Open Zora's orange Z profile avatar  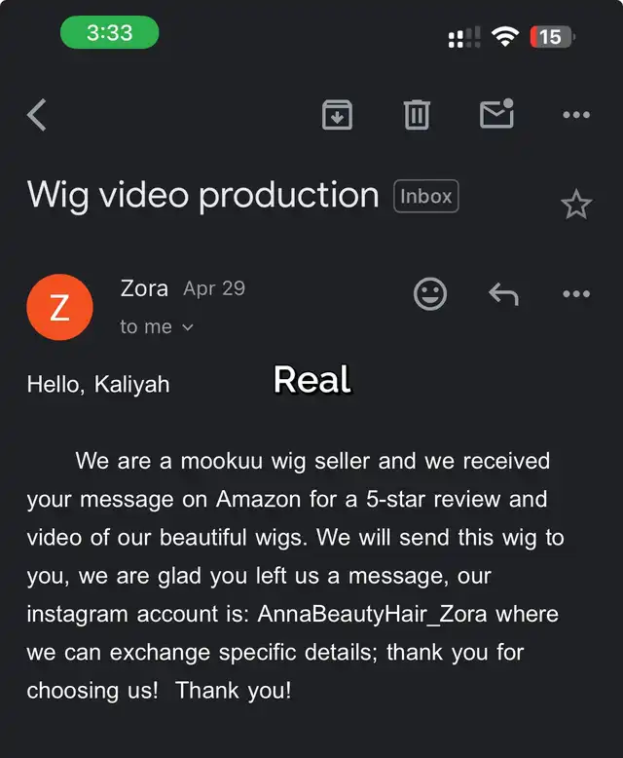(x=60, y=307)
